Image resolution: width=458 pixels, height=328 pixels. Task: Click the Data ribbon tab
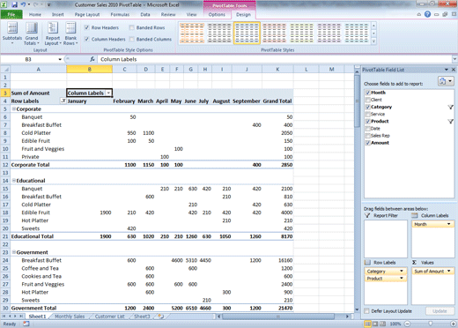coord(145,14)
